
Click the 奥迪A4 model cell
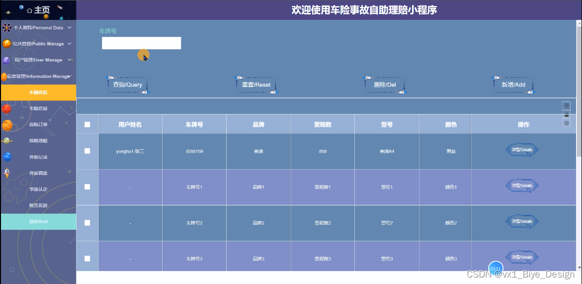pos(387,152)
